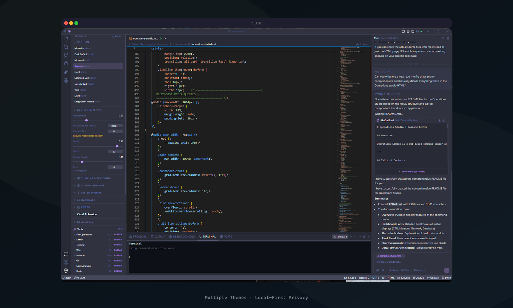Switch to the DEBUG CONSOLE tab
This screenshot has width=513, height=308.
click(182, 237)
